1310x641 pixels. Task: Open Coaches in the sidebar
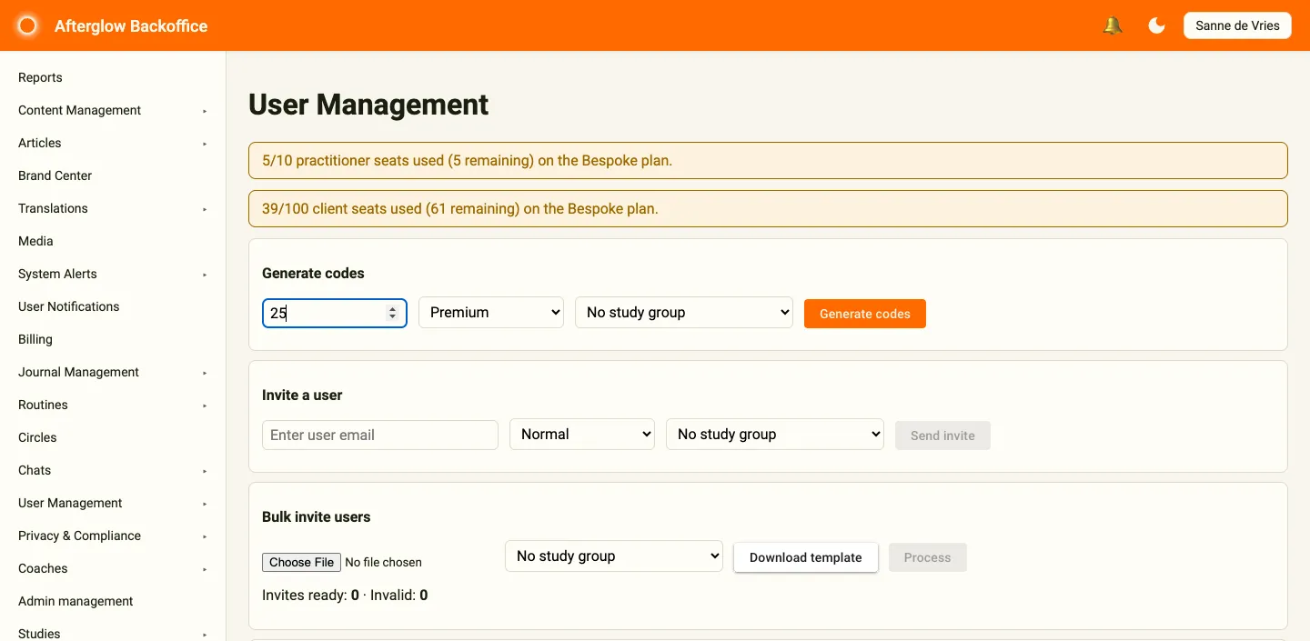click(x=43, y=568)
